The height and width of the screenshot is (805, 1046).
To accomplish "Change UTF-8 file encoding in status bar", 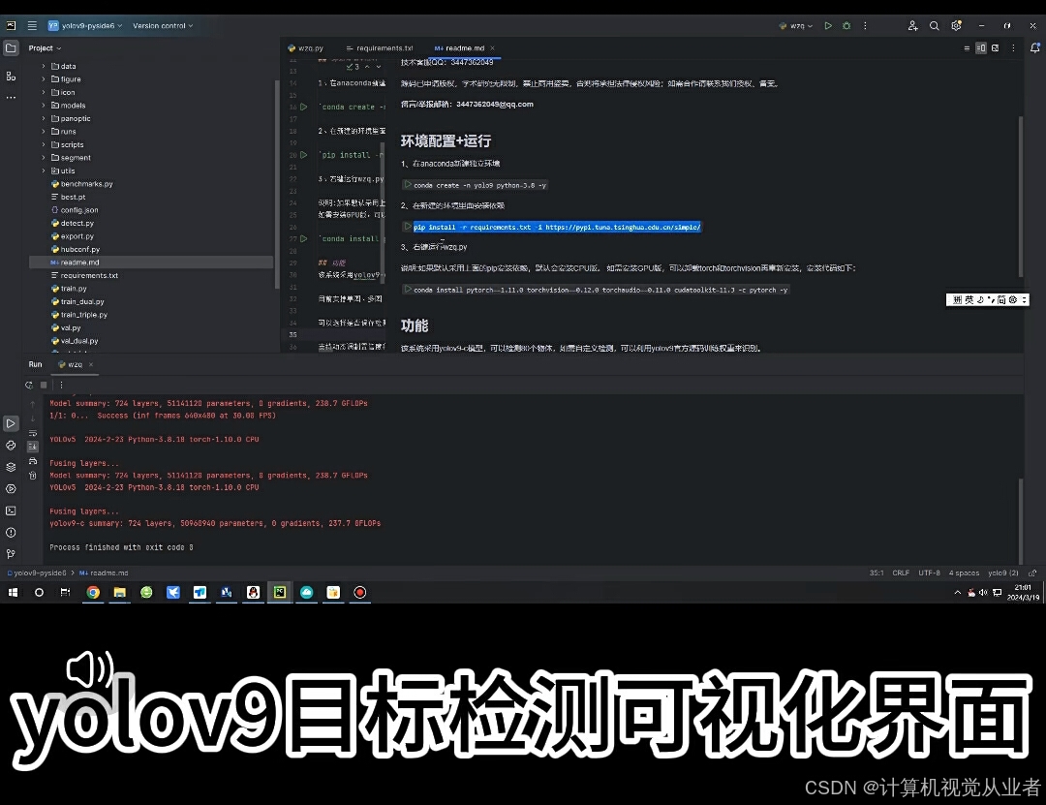I will click(x=929, y=573).
